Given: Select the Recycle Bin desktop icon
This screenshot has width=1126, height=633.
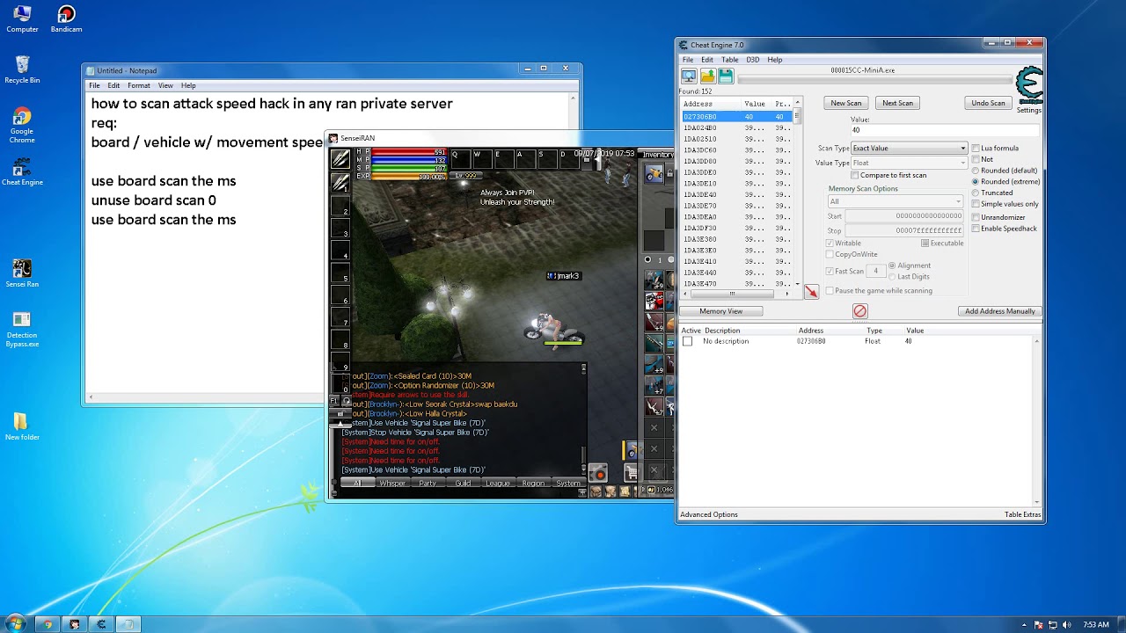Looking at the screenshot, I should [x=22, y=69].
